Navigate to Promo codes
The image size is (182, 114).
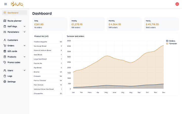tap(15, 62)
